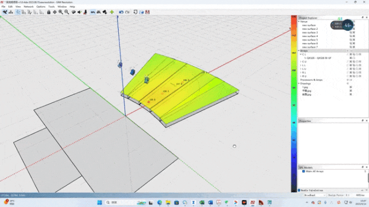This screenshot has width=369, height=207.
Task: Click the eye view icon in toolbar
Action: point(73,12)
